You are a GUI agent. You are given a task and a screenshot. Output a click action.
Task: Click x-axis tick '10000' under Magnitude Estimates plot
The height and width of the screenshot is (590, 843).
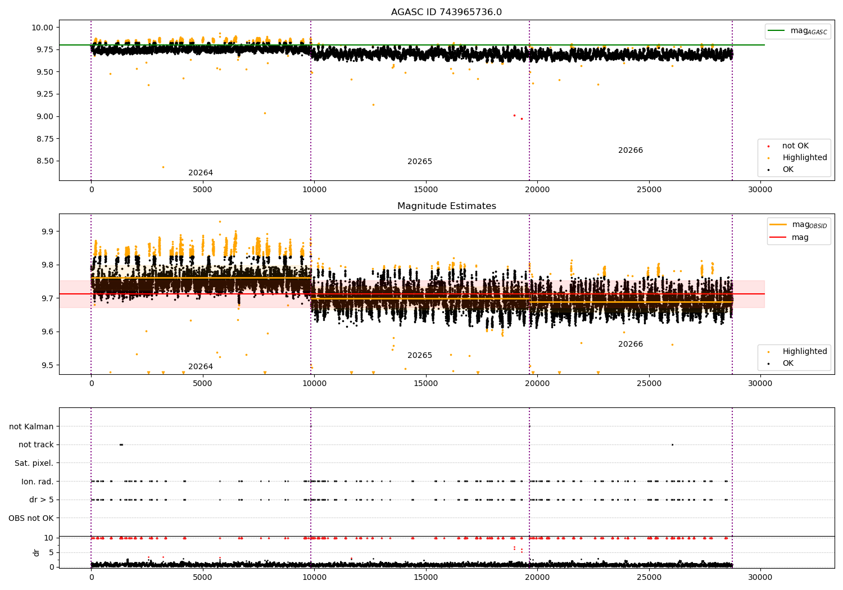pyautogui.click(x=314, y=384)
